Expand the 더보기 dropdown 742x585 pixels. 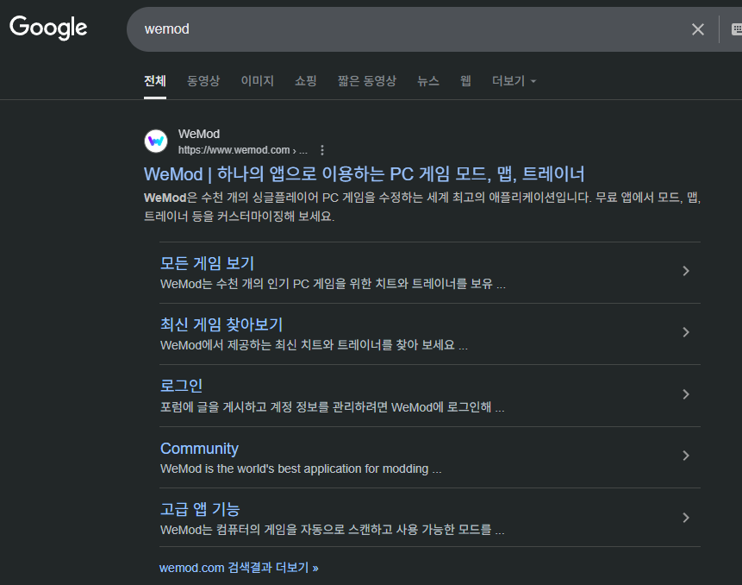[x=514, y=81]
